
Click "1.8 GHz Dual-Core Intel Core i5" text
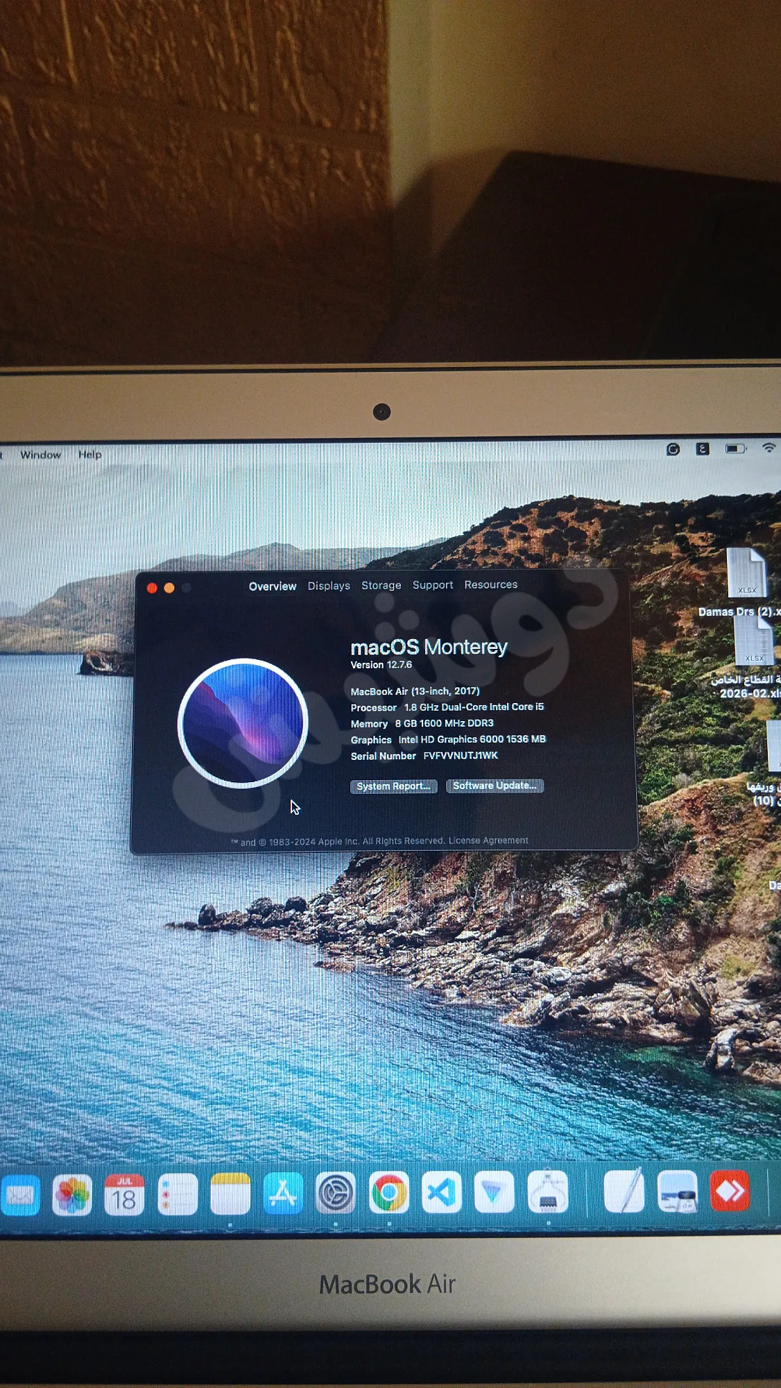point(474,707)
